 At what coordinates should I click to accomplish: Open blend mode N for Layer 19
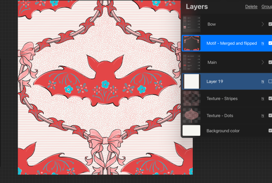(x=262, y=81)
